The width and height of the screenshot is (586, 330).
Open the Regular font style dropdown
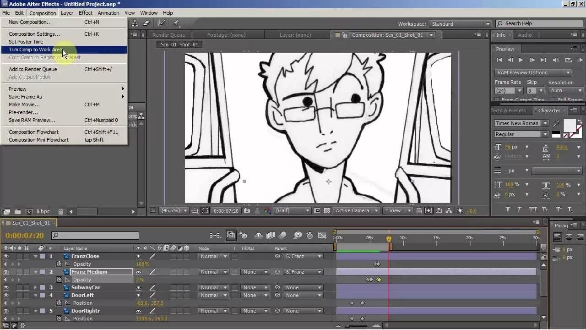521,134
